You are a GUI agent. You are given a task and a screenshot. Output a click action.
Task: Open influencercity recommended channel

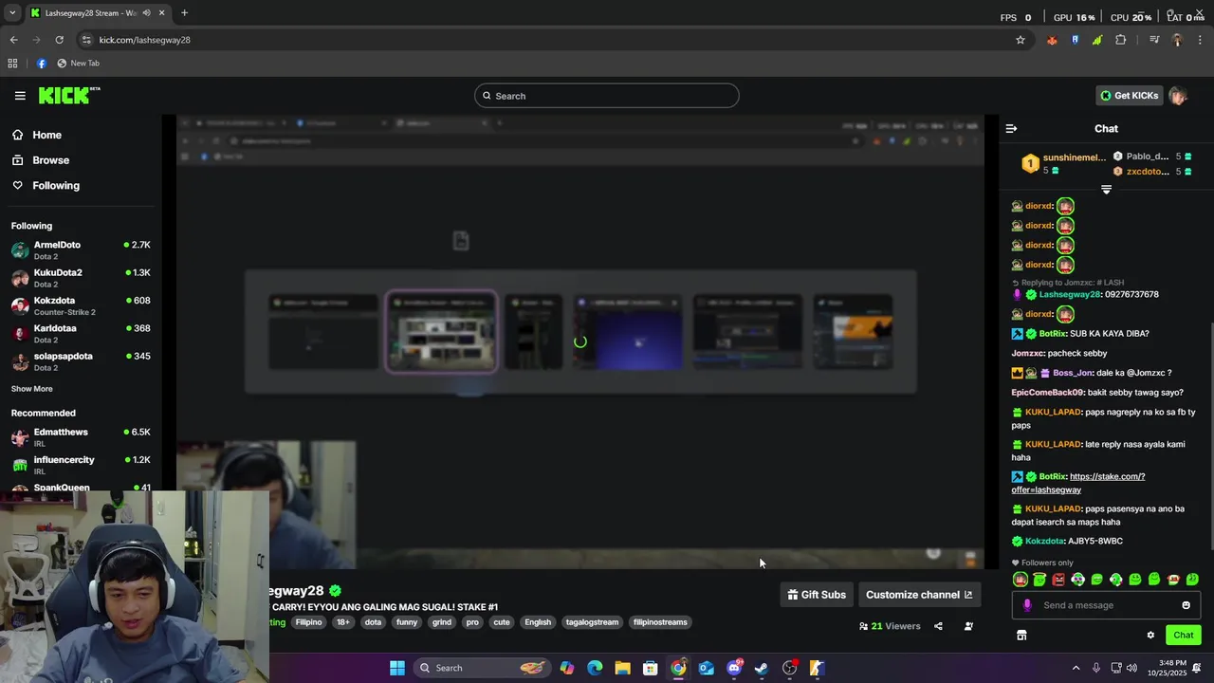click(x=81, y=465)
